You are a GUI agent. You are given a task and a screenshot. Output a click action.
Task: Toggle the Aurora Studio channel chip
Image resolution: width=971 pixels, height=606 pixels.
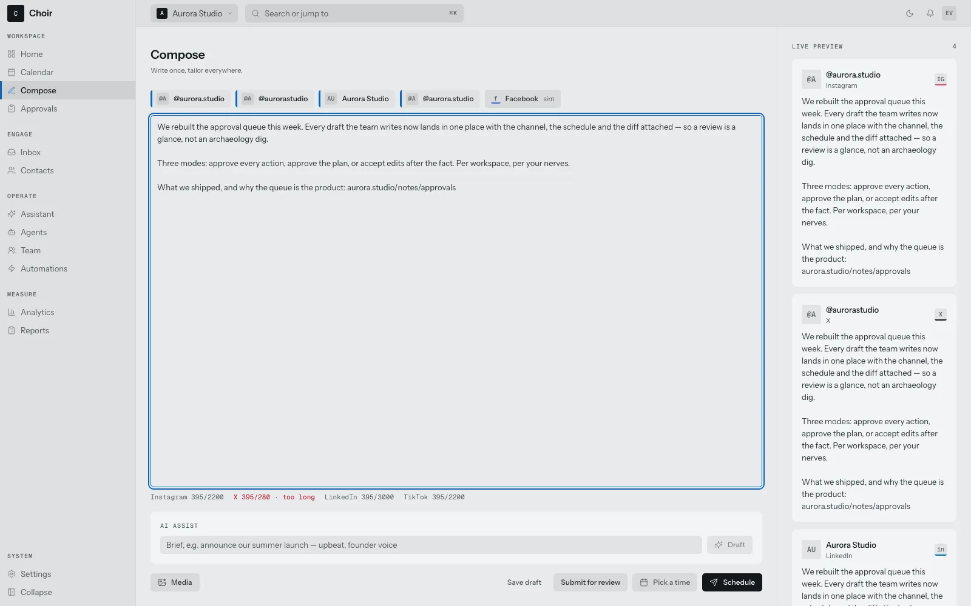(x=357, y=99)
